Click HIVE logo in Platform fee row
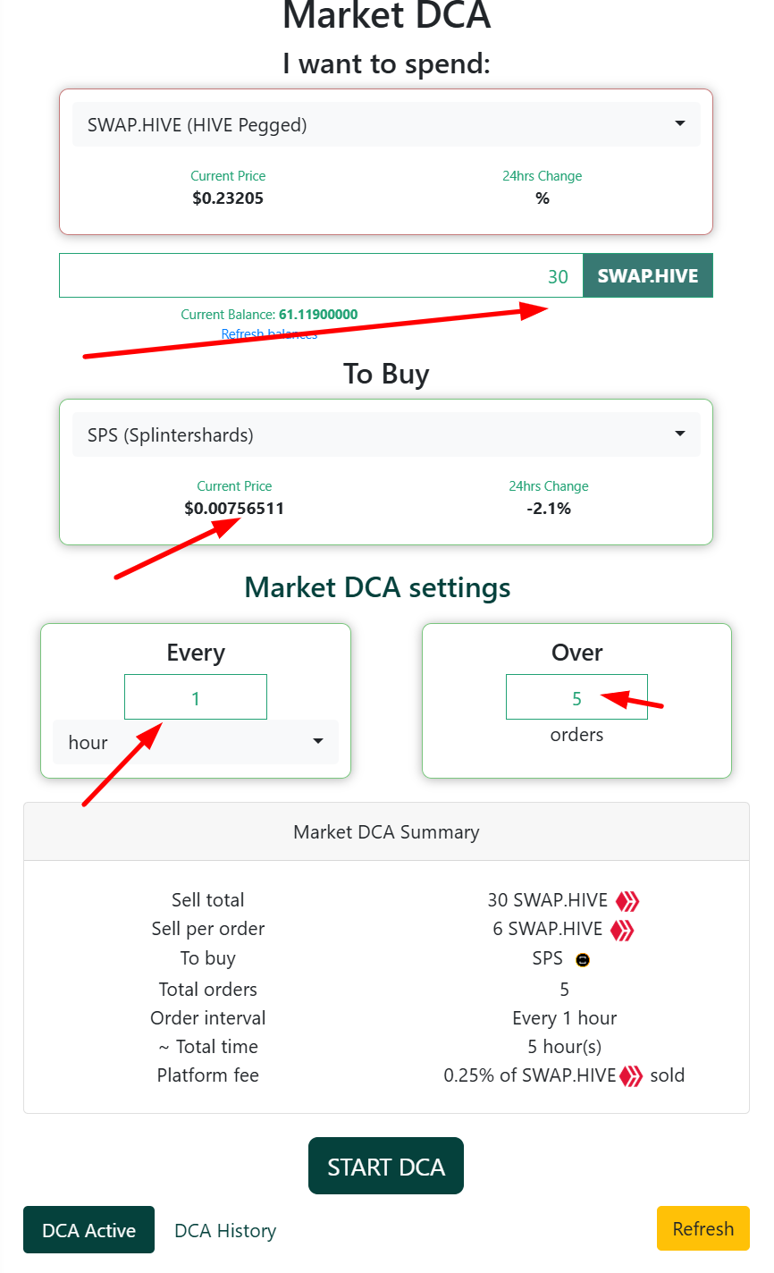The image size is (774, 1273). [x=632, y=1075]
